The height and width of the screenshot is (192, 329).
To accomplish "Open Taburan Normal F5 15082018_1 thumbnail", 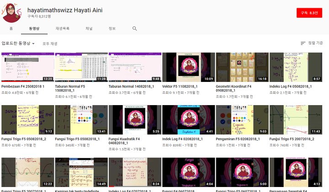I will 81,67.
